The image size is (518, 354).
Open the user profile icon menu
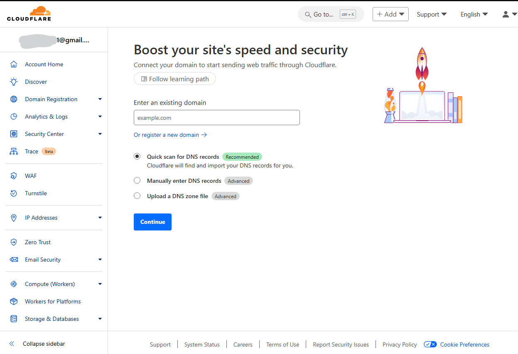[509, 14]
